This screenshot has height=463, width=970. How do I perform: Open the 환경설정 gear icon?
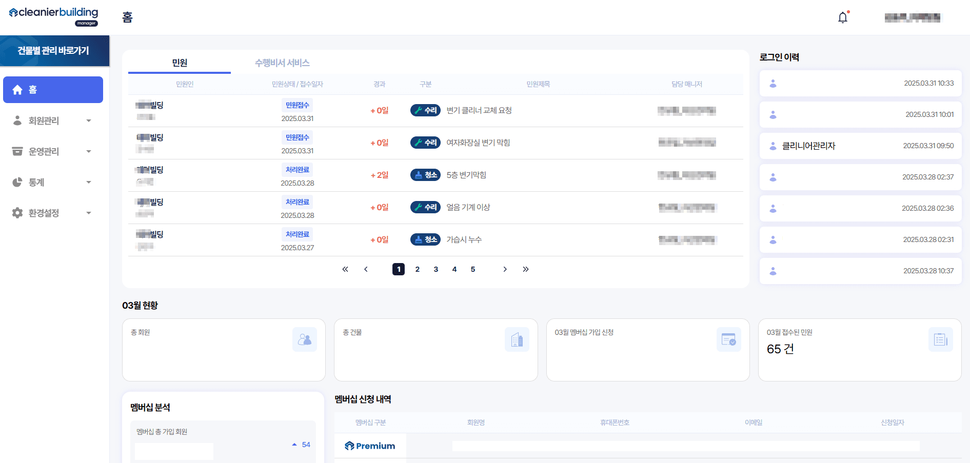point(17,213)
